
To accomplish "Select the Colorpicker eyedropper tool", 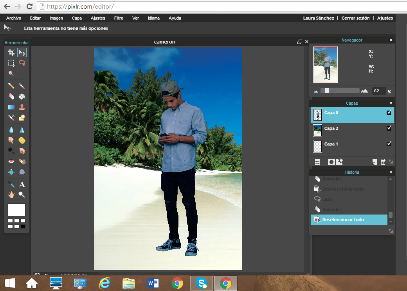I will click(x=11, y=184).
